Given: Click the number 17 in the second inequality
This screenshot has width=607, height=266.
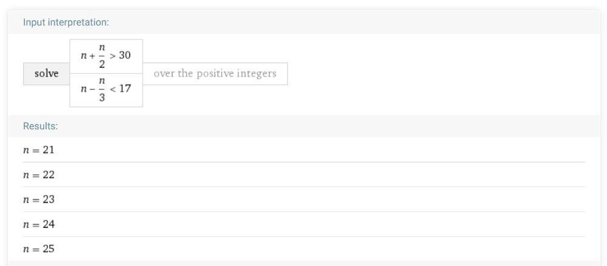Looking at the screenshot, I should click(125, 90).
